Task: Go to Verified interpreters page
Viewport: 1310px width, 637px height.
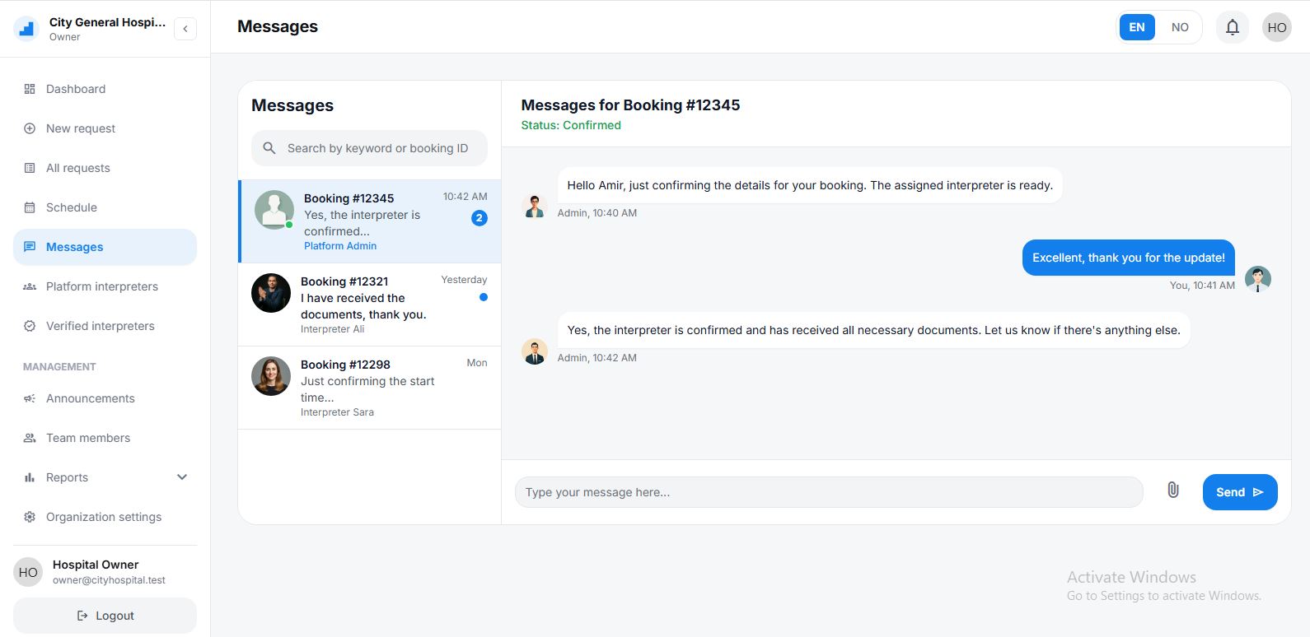Action: coord(100,326)
